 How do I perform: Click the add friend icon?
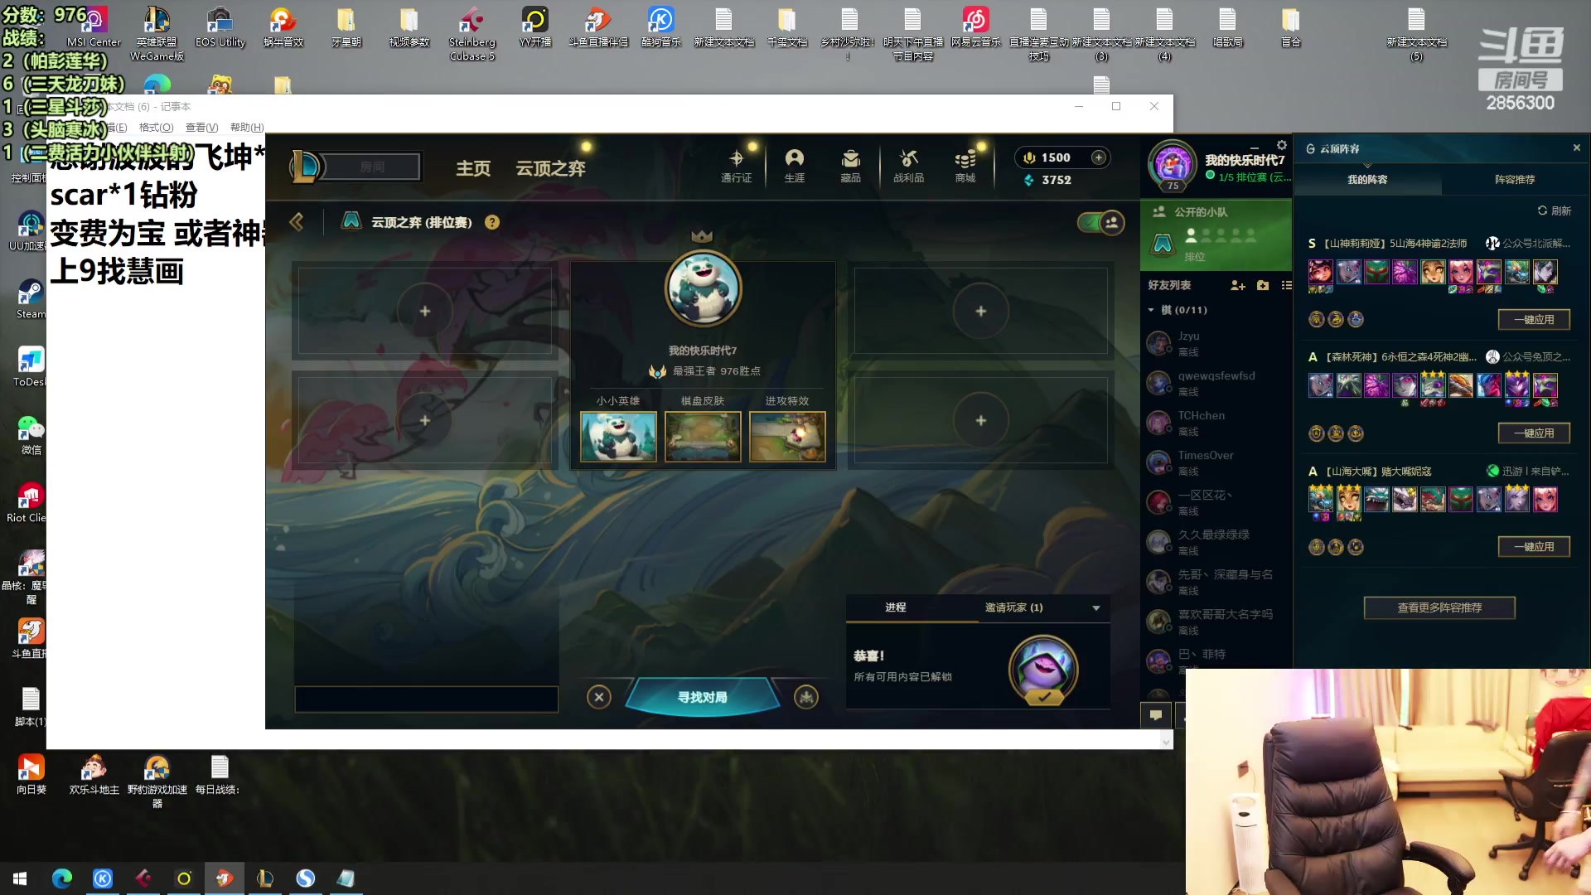coord(1238,285)
